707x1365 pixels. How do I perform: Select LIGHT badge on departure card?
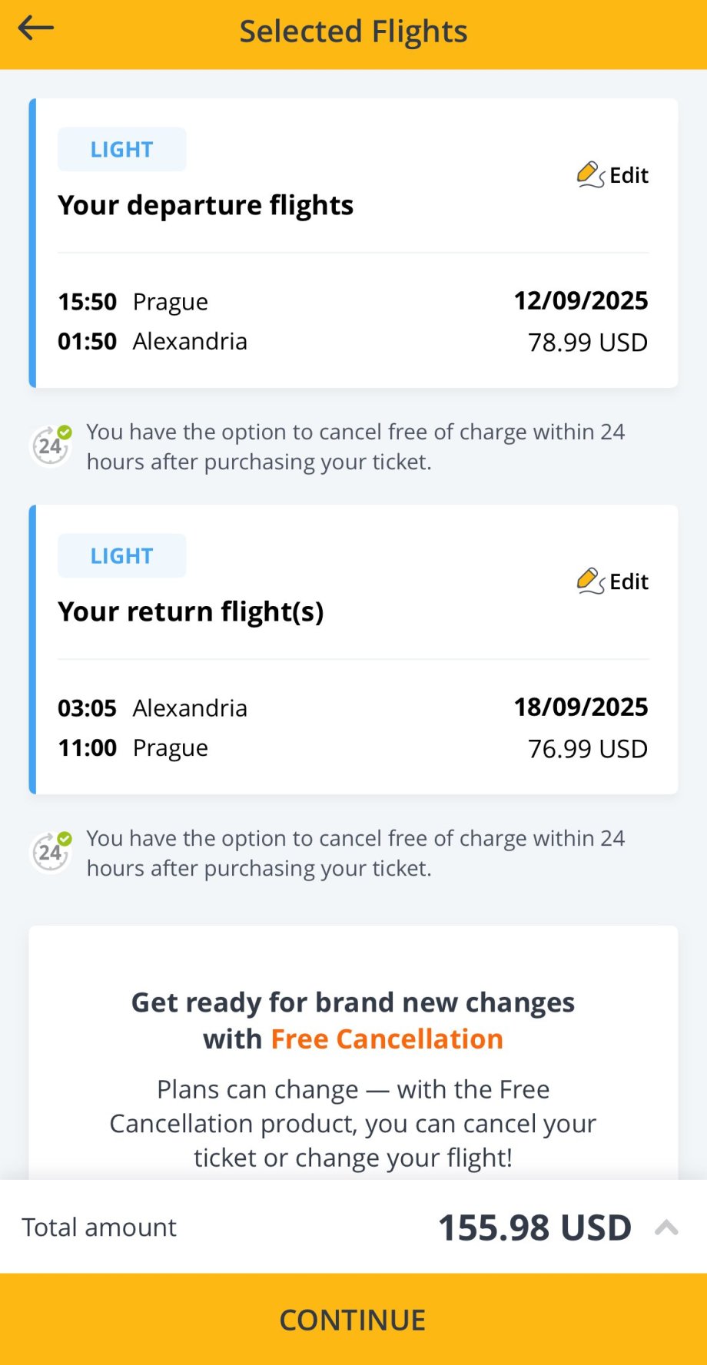[121, 149]
